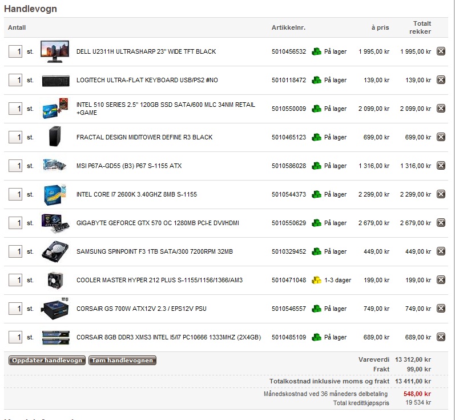Image resolution: width=455 pixels, height=420 pixels.
Task: Click quantity field for MSI motherboard
Action: (x=15, y=166)
